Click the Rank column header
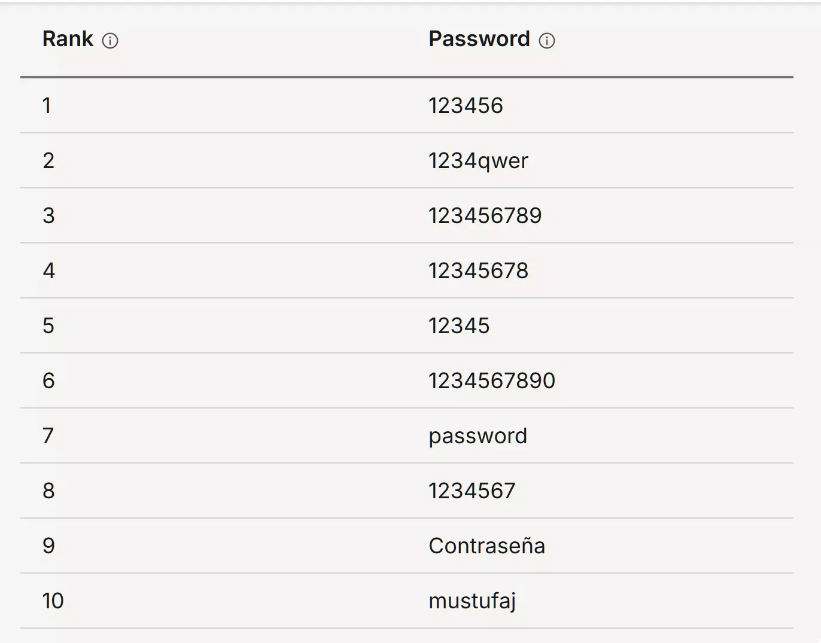 (x=68, y=39)
